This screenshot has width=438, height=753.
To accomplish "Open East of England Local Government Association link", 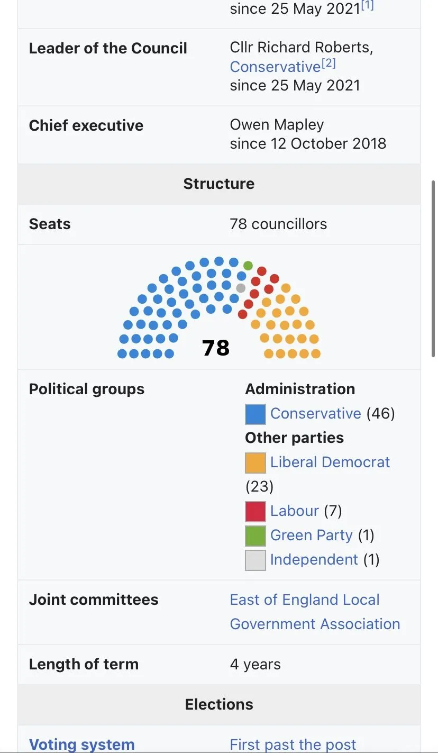I will [x=314, y=612].
